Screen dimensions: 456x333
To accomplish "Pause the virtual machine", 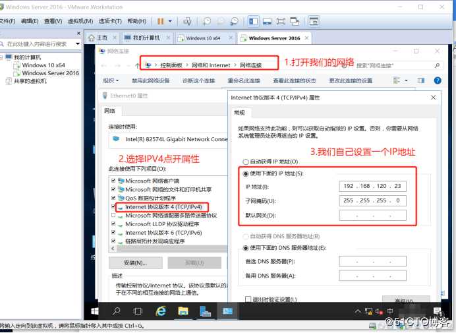I will point(160,21).
